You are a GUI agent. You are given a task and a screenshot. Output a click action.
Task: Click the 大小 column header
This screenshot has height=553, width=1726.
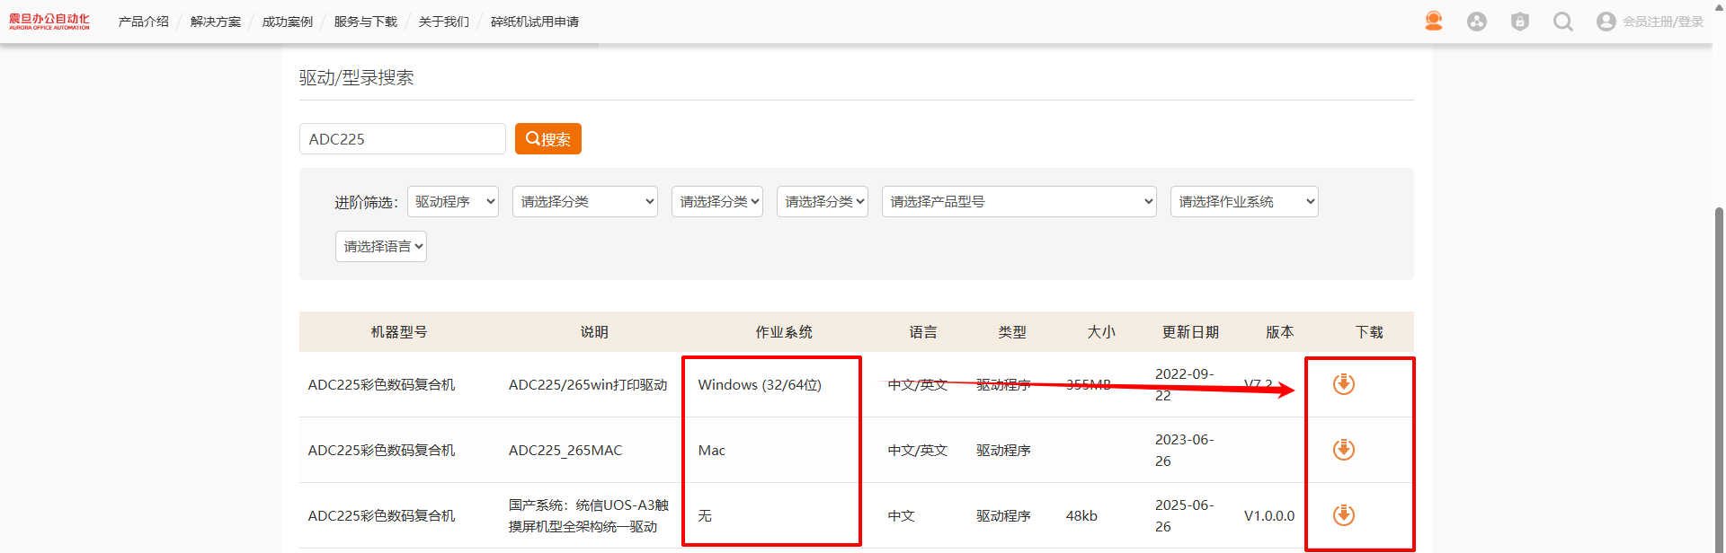(1101, 332)
